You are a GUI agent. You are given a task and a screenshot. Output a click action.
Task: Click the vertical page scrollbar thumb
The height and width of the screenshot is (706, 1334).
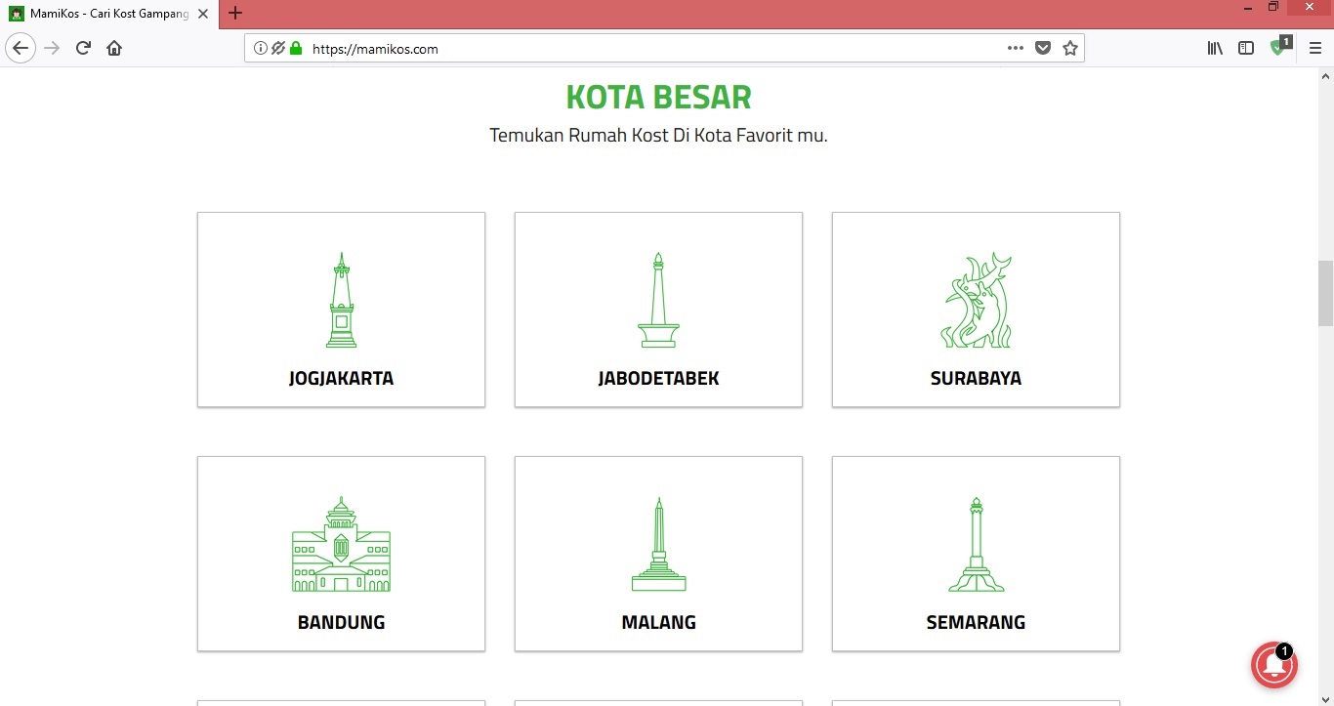pyautogui.click(x=1325, y=293)
